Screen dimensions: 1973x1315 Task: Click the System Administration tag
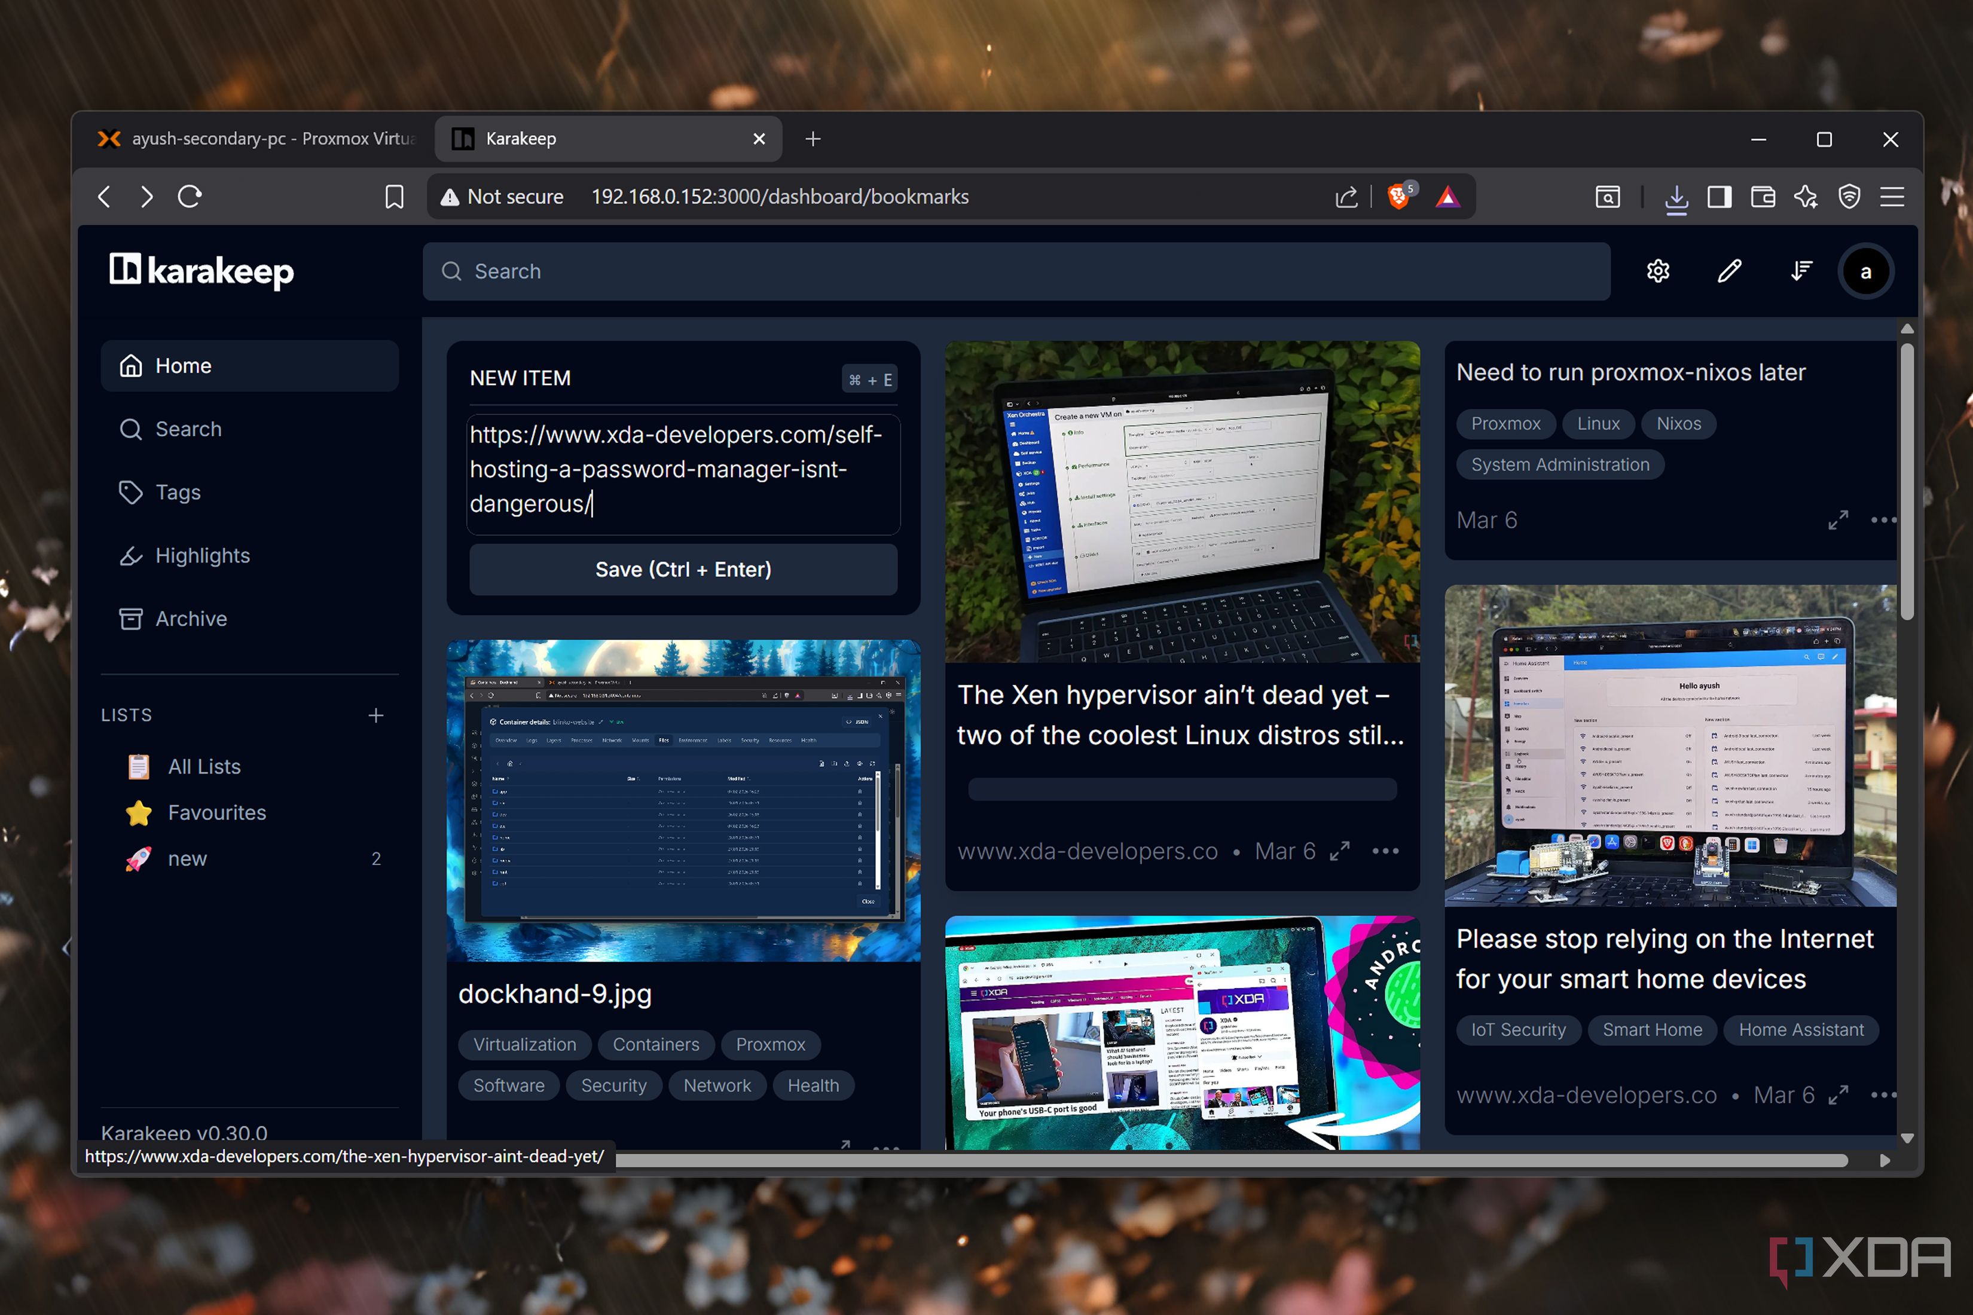1559,464
